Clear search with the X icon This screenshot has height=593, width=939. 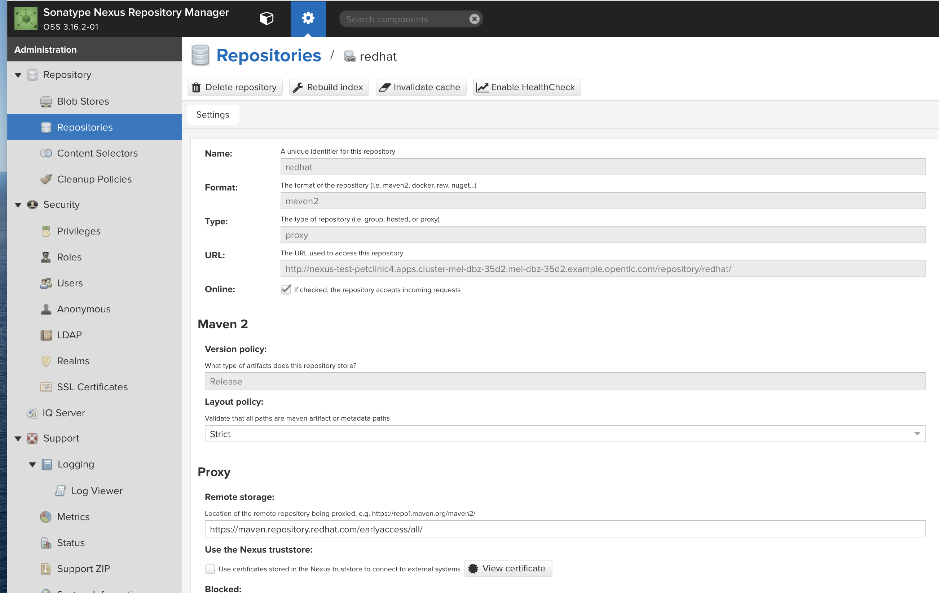(x=474, y=19)
